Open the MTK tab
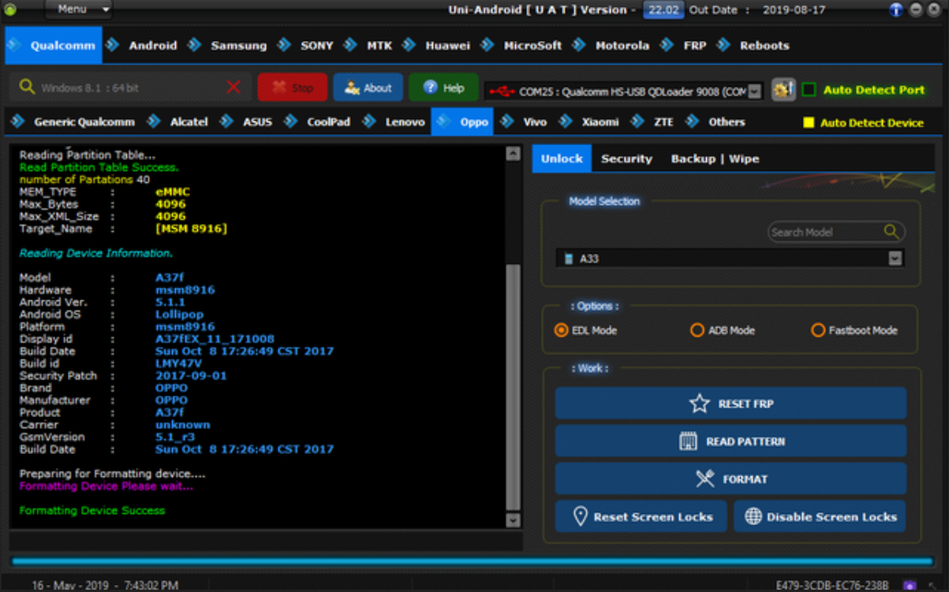Viewport: 949px width, 592px height. (x=379, y=46)
